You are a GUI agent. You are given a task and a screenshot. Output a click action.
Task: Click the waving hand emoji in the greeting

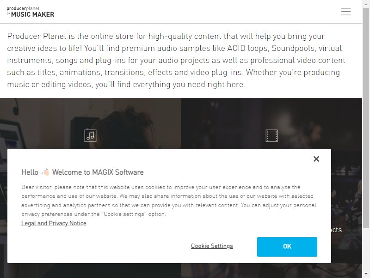click(45, 172)
